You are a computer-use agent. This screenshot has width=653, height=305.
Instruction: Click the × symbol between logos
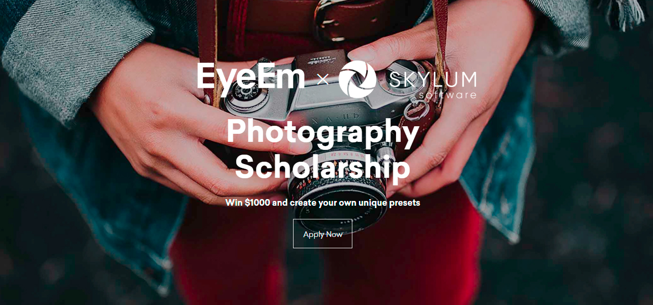(x=322, y=79)
